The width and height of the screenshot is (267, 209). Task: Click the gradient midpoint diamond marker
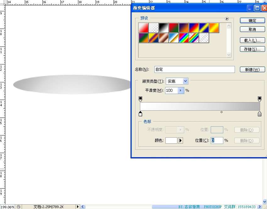221,112
